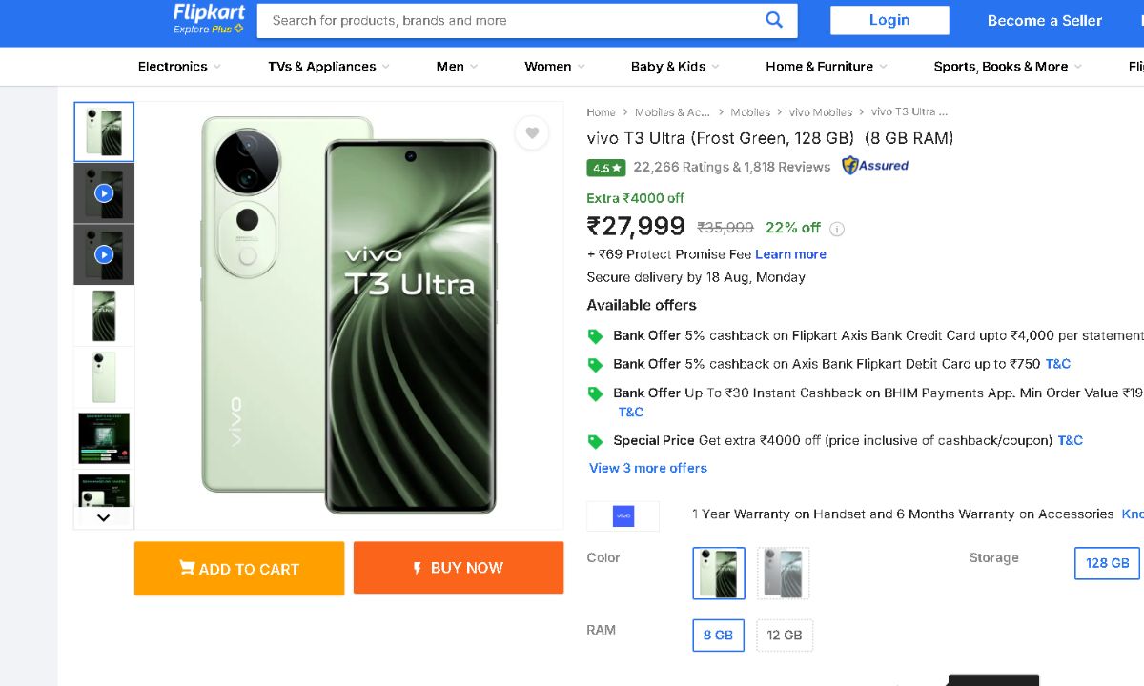
Task: Open the Women category menu
Action: pos(554,67)
